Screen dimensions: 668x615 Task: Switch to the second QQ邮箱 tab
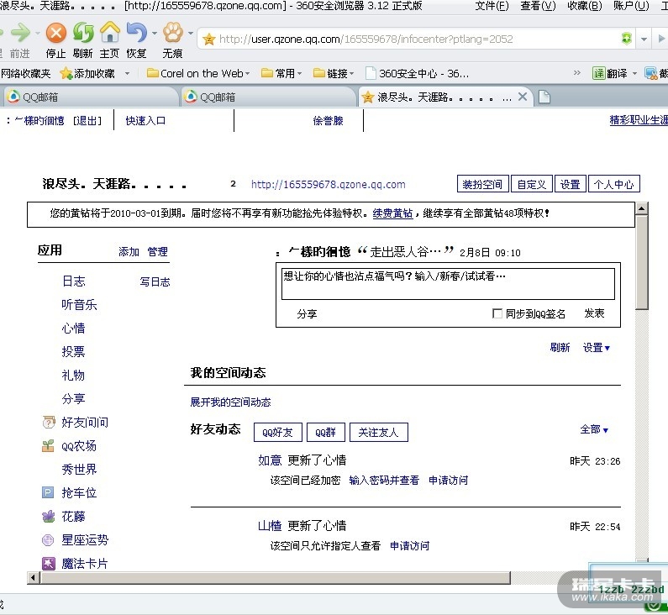(x=267, y=97)
